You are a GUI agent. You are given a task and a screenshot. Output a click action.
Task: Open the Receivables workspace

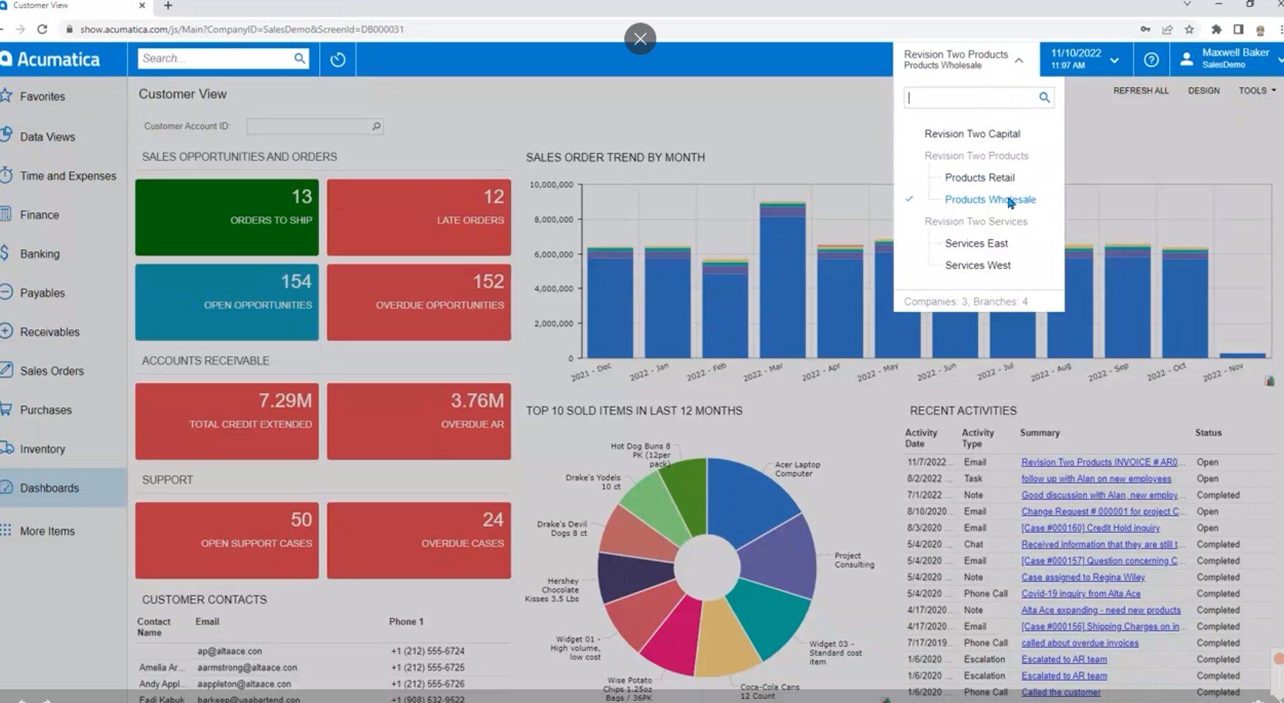coord(50,332)
